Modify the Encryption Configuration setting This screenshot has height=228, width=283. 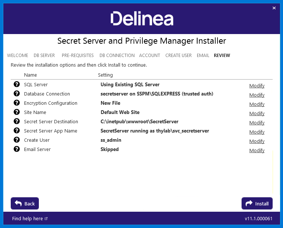click(x=257, y=104)
